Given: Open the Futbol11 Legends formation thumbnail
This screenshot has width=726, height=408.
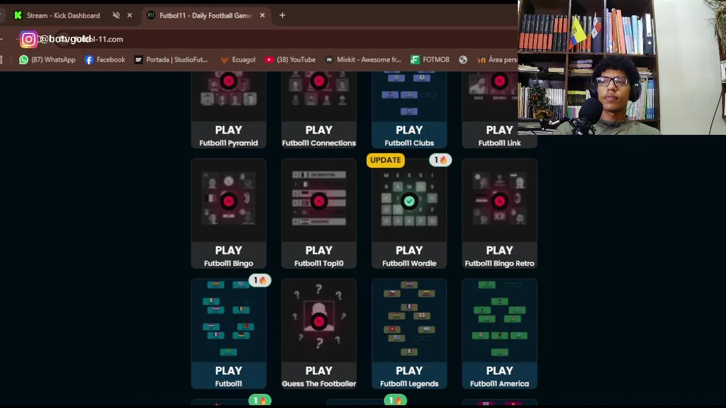Looking at the screenshot, I should point(409,319).
